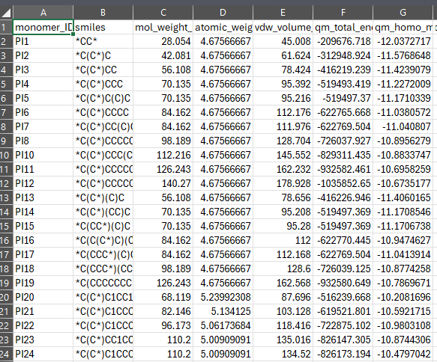Select cell with value 98.189 in PI8 row
Screen dimensions: 437x362
click(163, 141)
